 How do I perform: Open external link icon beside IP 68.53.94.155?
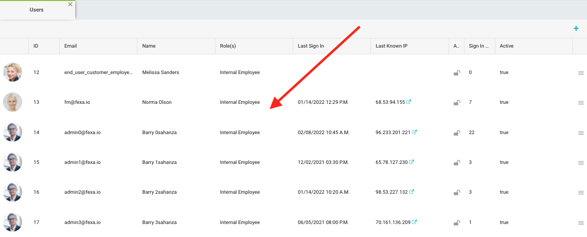point(409,102)
